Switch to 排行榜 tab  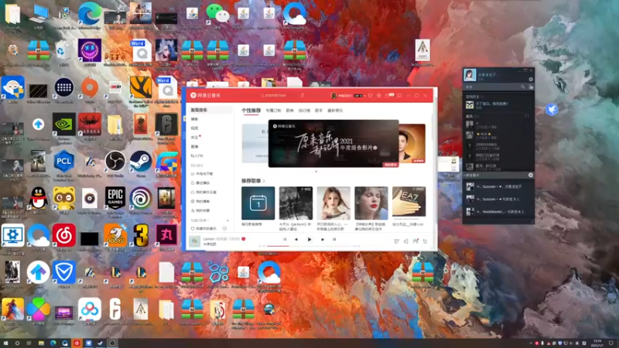304,111
